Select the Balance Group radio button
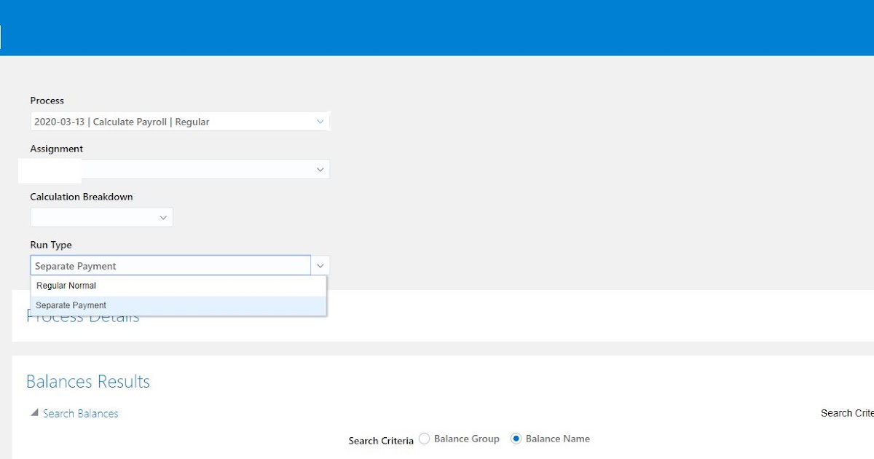874x459 pixels. (x=424, y=439)
